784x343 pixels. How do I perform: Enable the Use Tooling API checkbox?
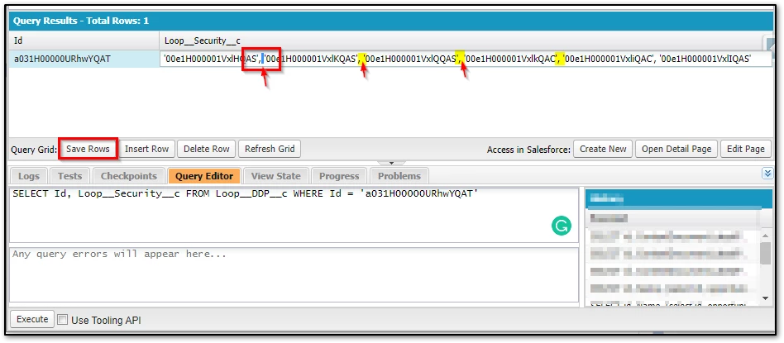(x=63, y=320)
